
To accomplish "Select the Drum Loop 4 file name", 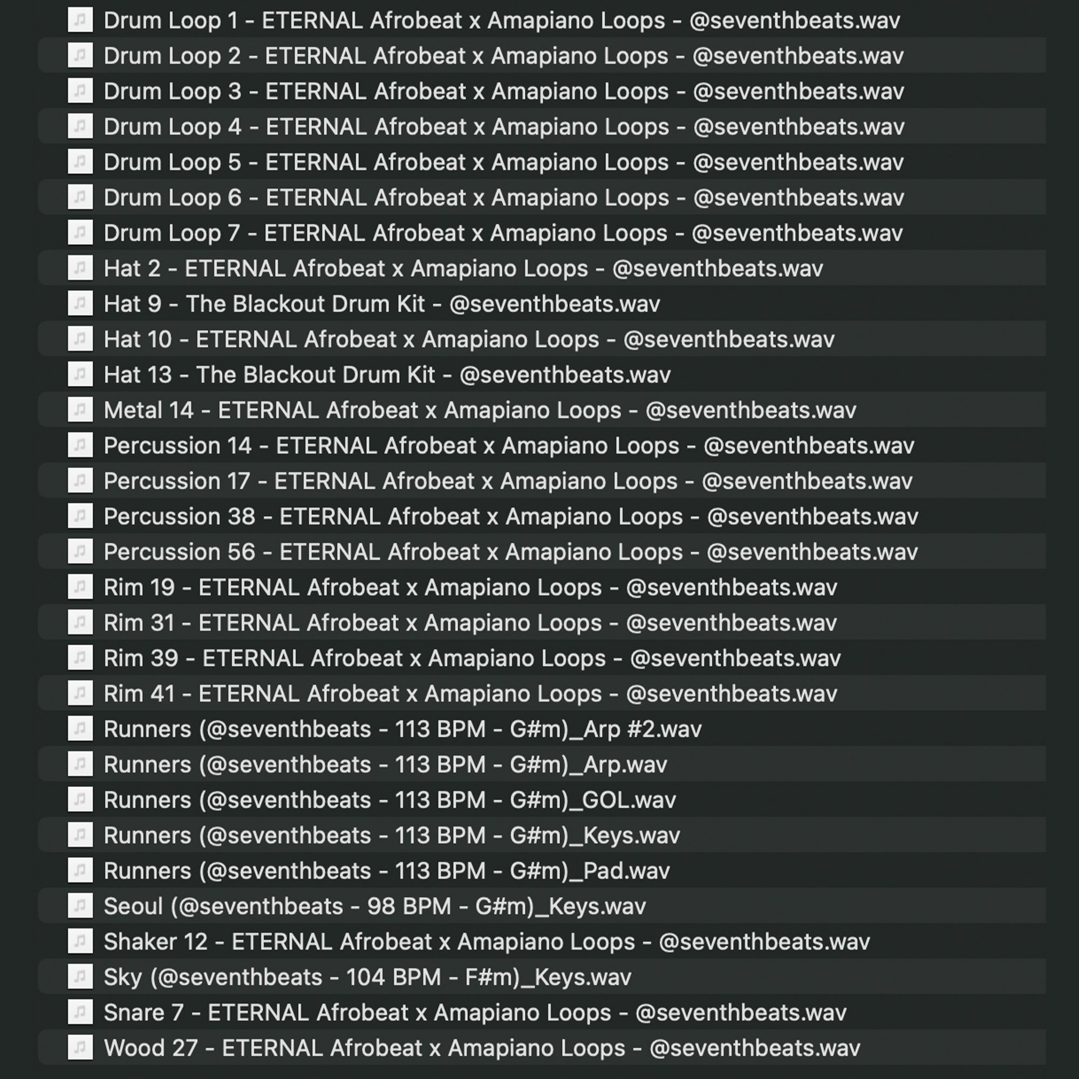I will [x=504, y=127].
